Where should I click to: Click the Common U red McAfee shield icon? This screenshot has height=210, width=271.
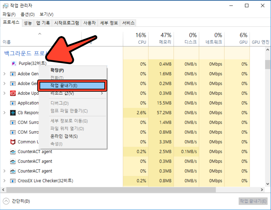pos(13,142)
